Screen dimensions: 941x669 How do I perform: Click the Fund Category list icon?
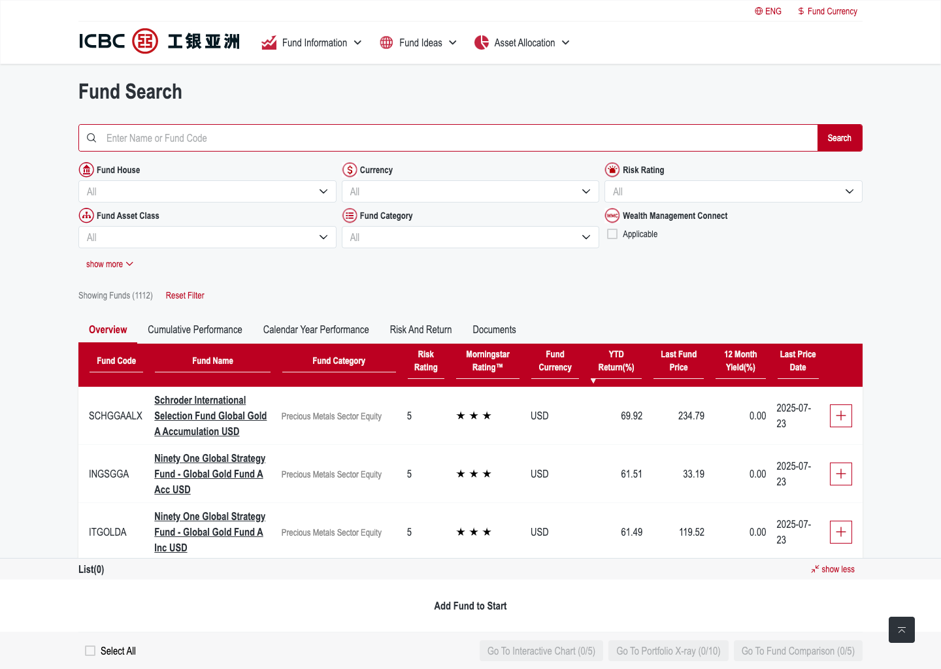350,216
